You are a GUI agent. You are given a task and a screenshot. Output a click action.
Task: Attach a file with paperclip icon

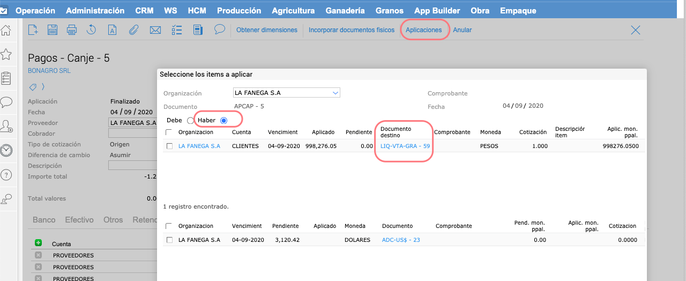(x=134, y=30)
